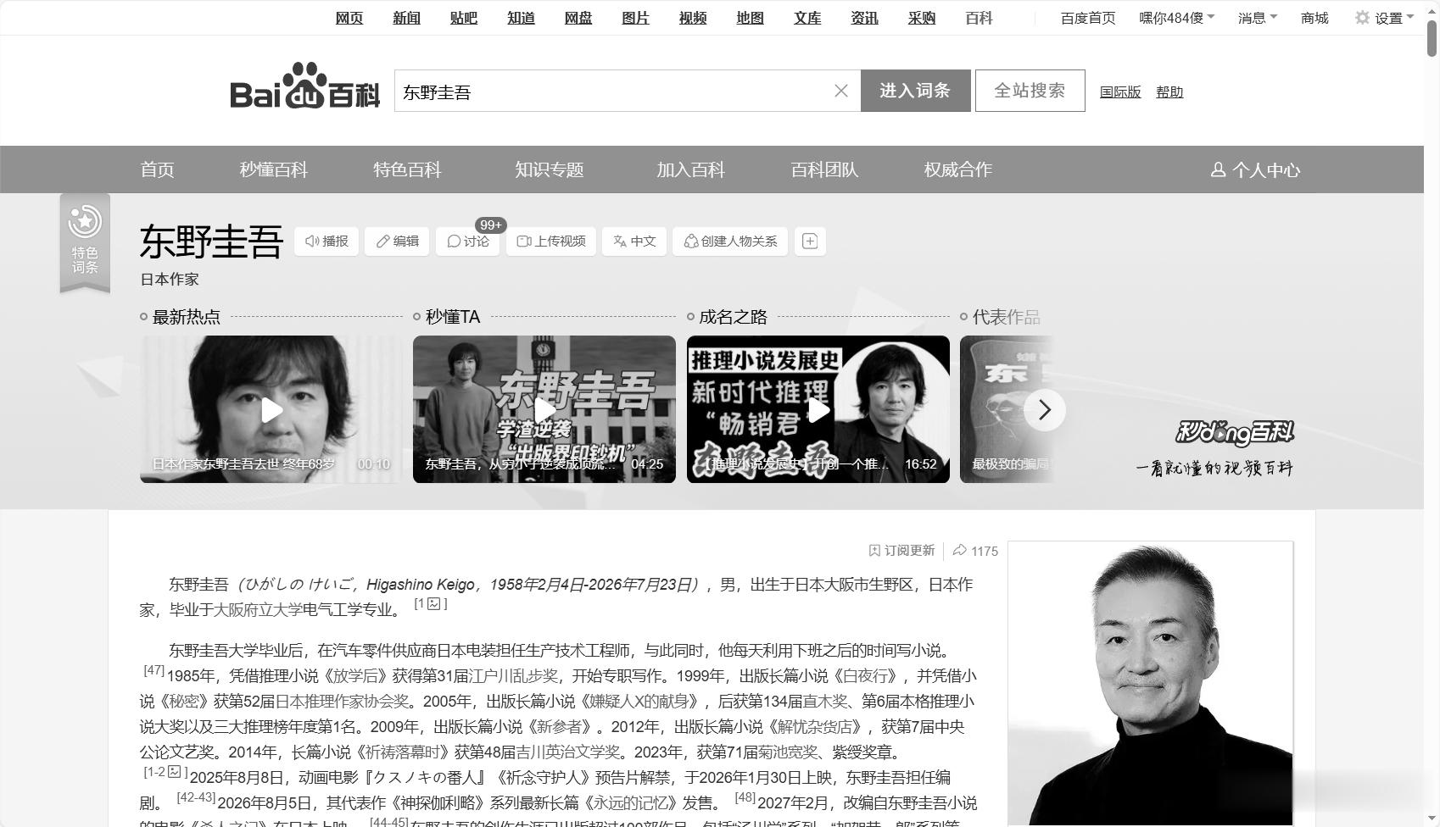Click the 秒懂百科 logo
The height and width of the screenshot is (827, 1440).
1234,432
